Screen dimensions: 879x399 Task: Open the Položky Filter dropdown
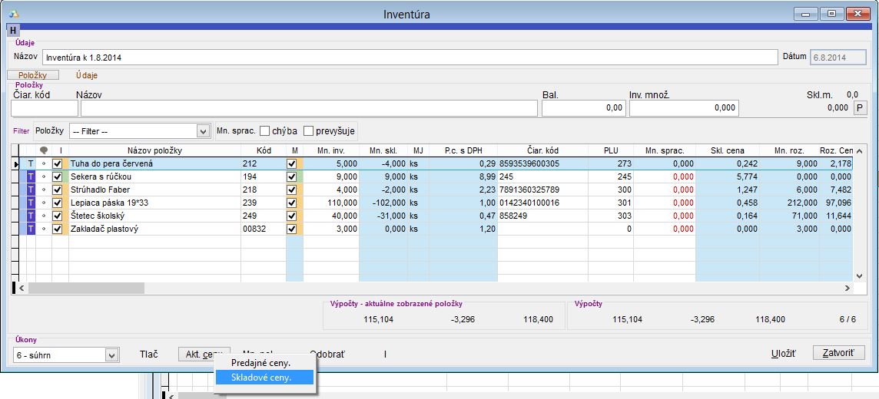click(x=203, y=131)
